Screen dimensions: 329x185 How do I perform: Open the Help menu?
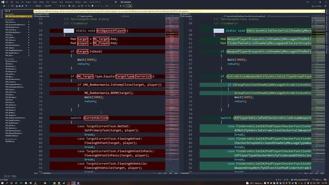(x=85, y=2)
